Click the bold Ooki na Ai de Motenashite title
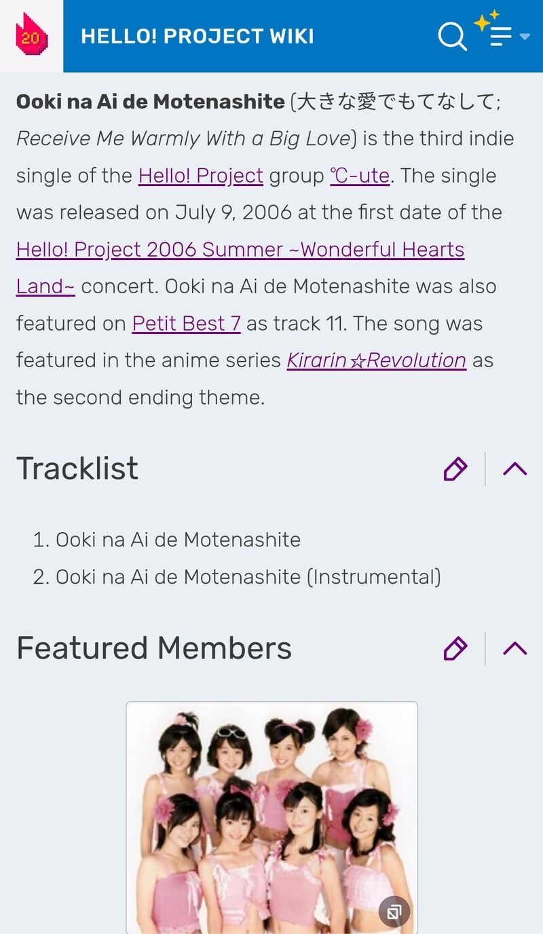The height and width of the screenshot is (934, 543). [x=150, y=102]
